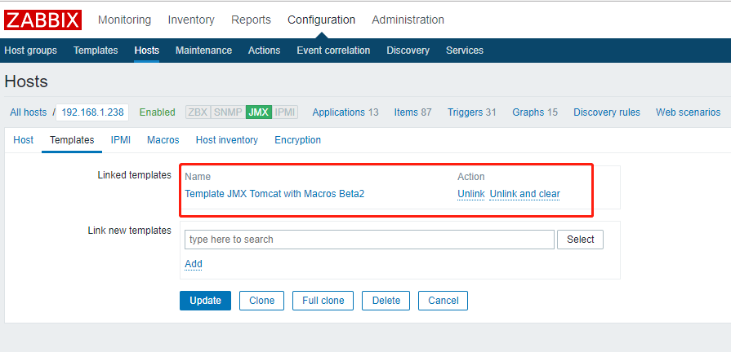Switch to the Macros tab
731x352 pixels.
[163, 140]
